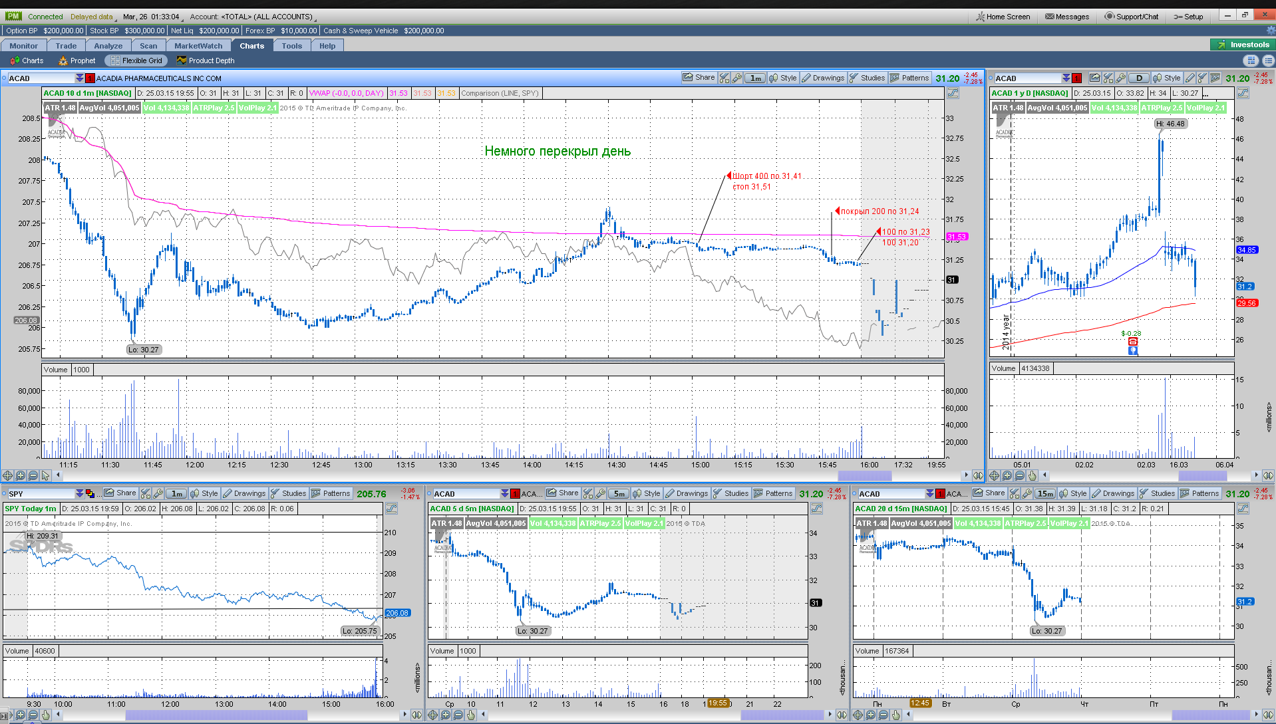Image resolution: width=1276 pixels, height=724 pixels.
Task: Click the fit chart arrows icon below the main ACAD chart
Action: [977, 475]
